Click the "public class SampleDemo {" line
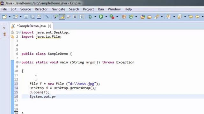 [x=47, y=54]
